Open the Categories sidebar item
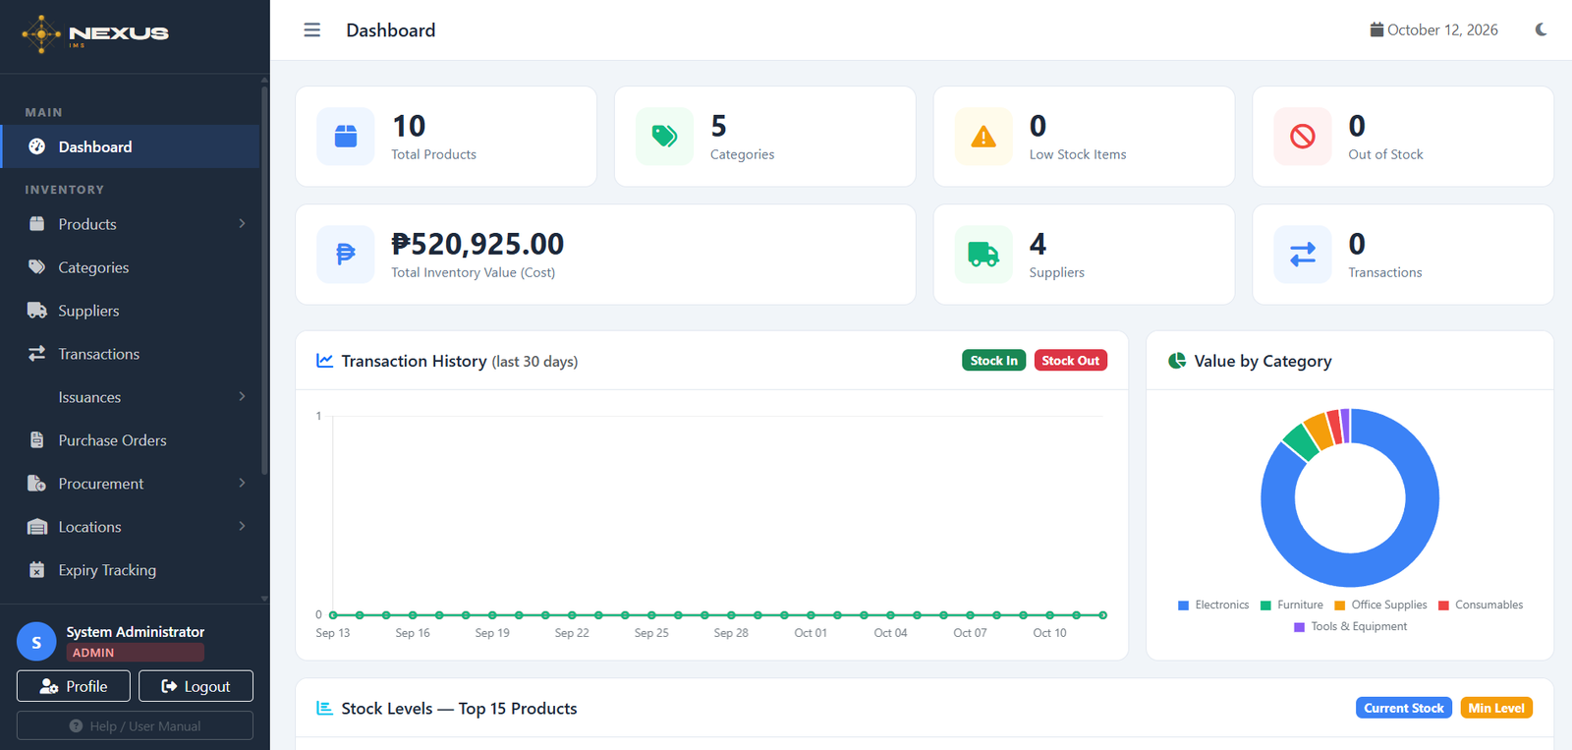 click(130, 267)
